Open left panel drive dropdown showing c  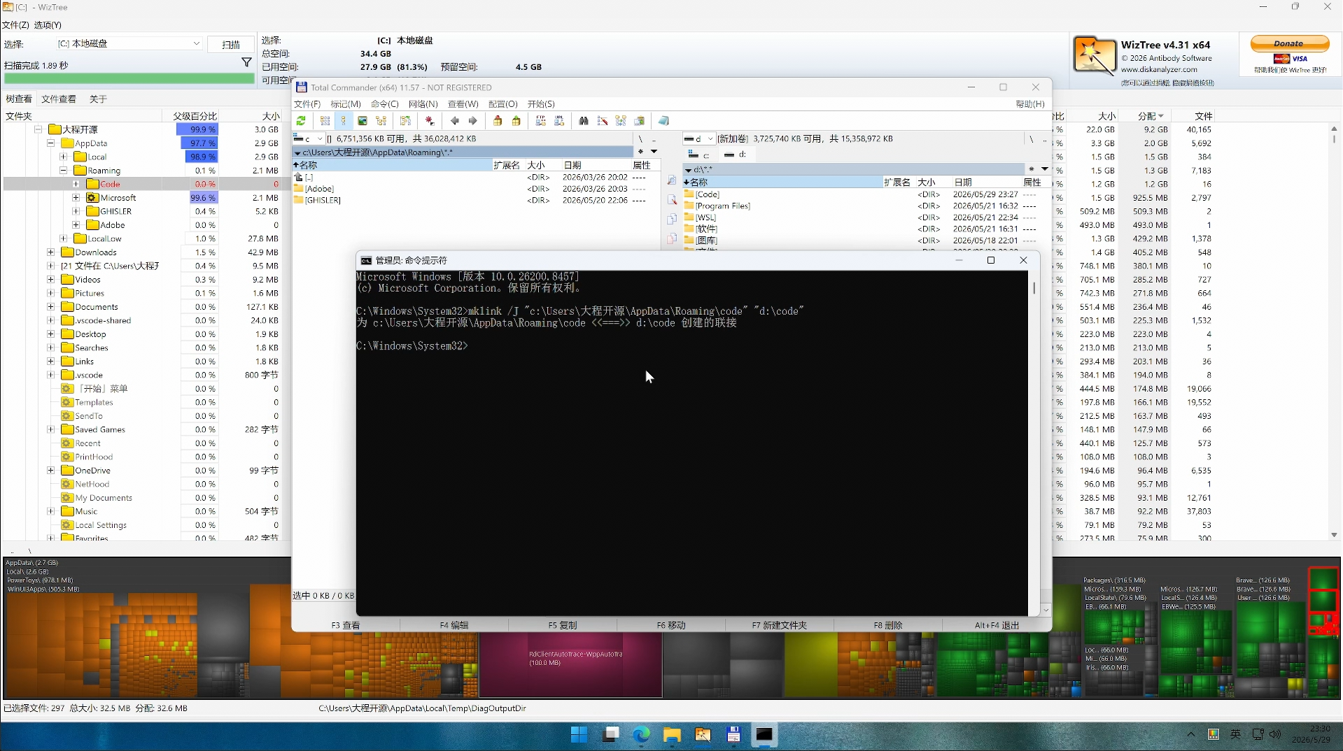tap(309, 138)
